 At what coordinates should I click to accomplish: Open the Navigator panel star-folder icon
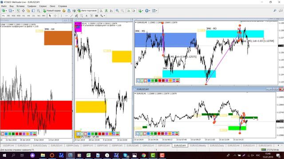[x=28, y=11]
